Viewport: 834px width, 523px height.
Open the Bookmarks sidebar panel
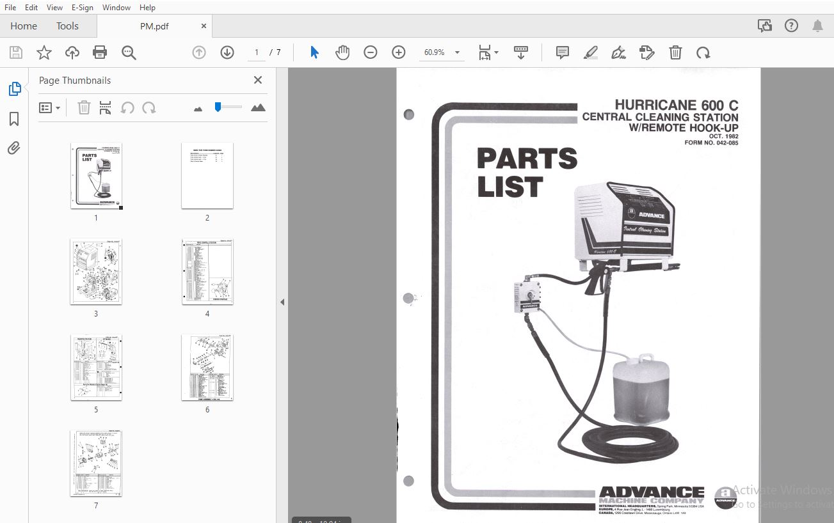[14, 119]
